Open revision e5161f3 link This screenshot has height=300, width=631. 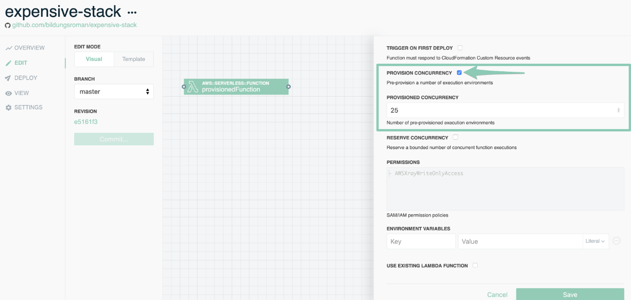point(86,122)
